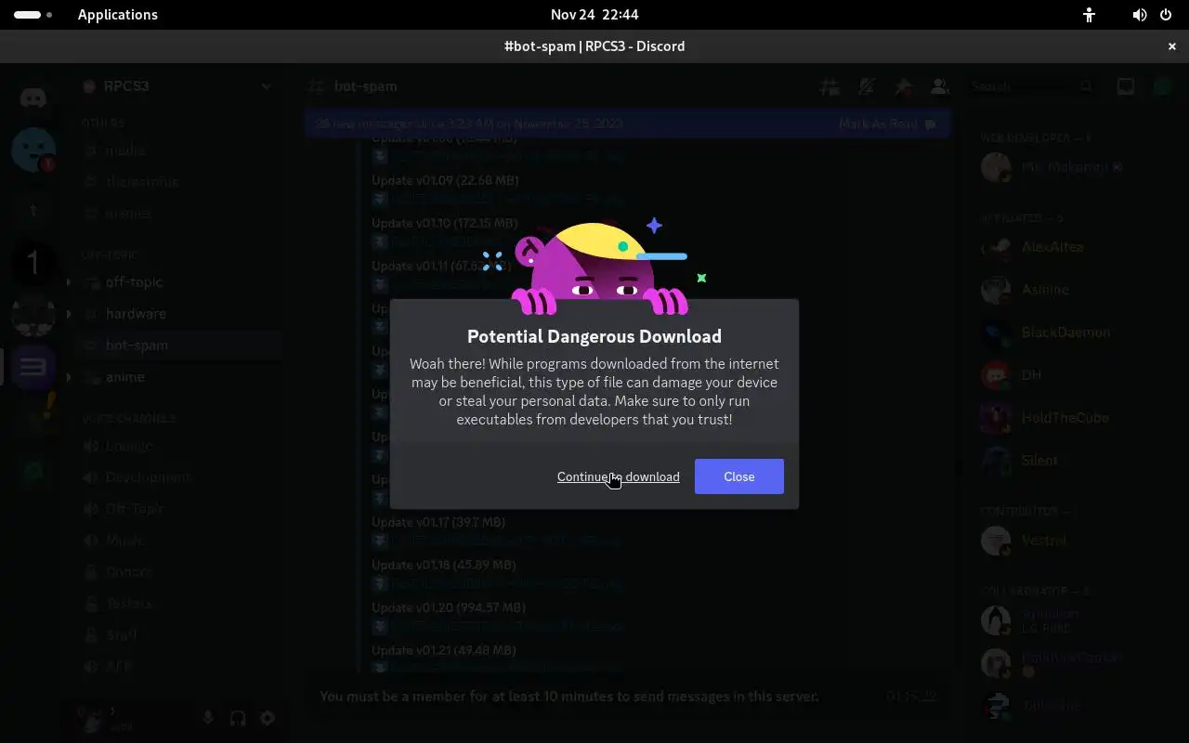Open the power menu icon
Image resolution: width=1189 pixels, height=743 pixels.
pos(1167,15)
